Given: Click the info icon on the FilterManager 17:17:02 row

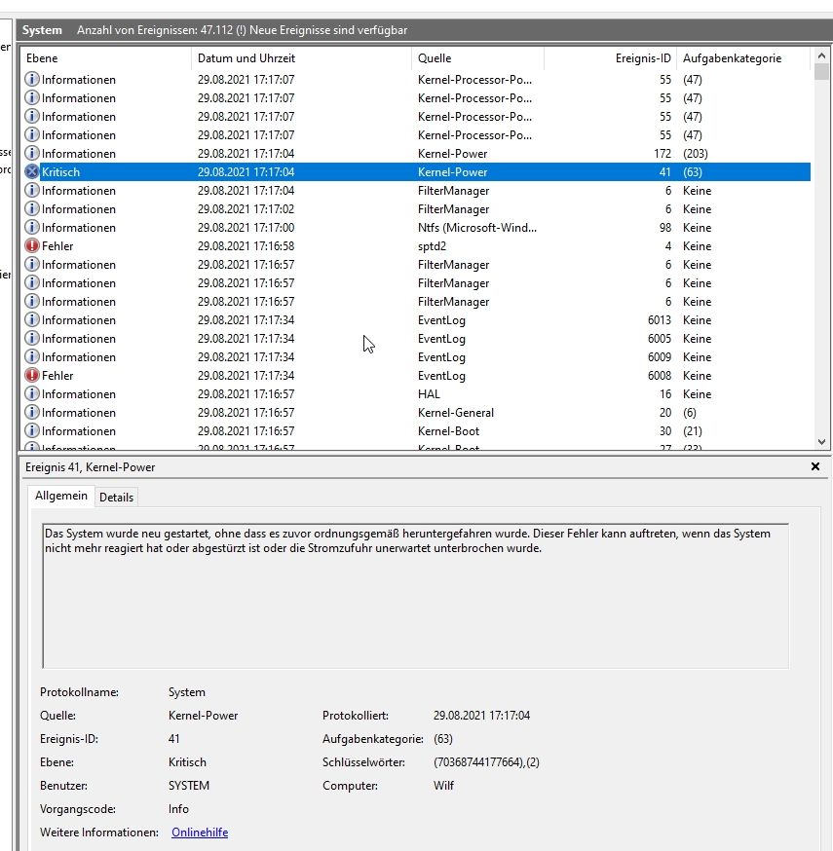Looking at the screenshot, I should tap(32, 209).
